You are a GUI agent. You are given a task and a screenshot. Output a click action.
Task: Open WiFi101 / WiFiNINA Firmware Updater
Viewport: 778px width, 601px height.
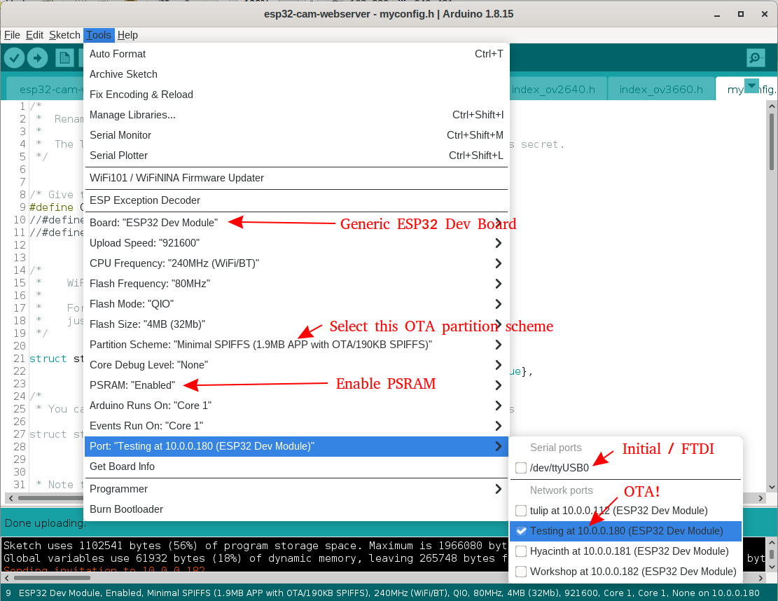pyautogui.click(x=296, y=178)
